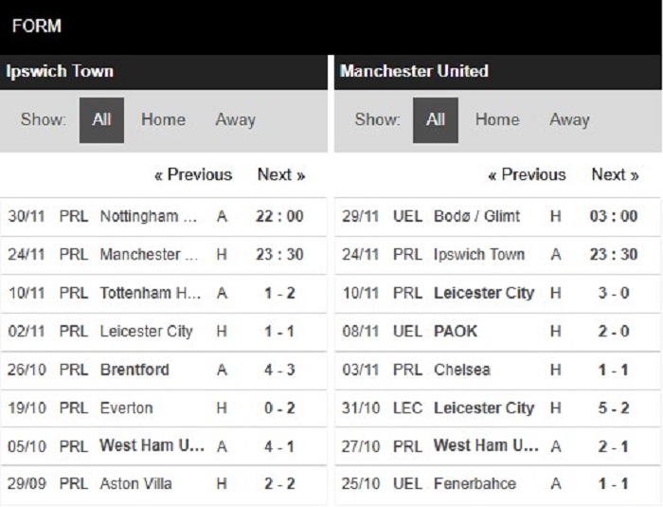Screen dimensions: 663x507
Task: Show Manchester United Away matches
Action: [569, 119]
